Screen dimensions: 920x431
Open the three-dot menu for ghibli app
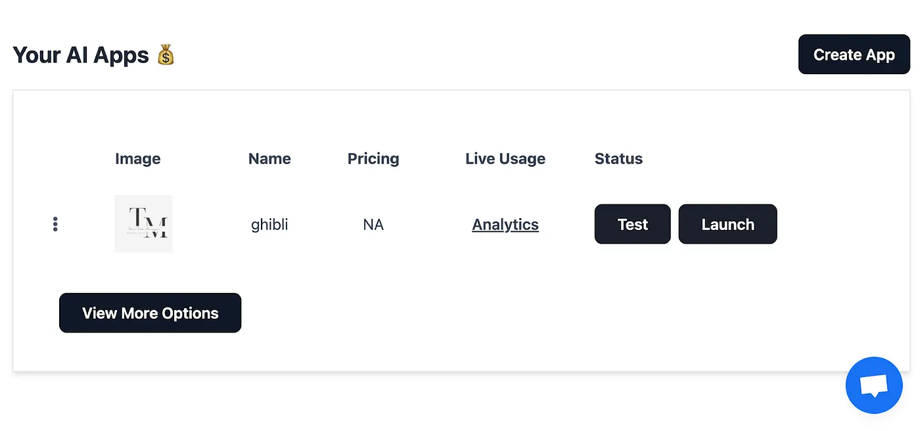[x=55, y=224]
